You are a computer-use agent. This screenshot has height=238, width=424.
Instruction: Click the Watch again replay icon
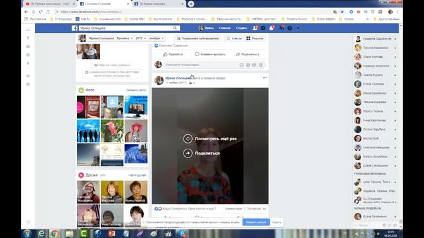(187, 139)
